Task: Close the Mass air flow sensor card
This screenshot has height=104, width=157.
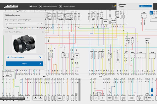Action: [43, 32]
